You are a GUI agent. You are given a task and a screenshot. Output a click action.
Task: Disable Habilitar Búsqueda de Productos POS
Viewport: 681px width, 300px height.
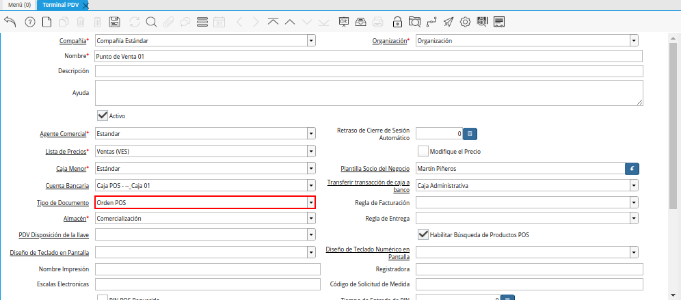coord(423,234)
